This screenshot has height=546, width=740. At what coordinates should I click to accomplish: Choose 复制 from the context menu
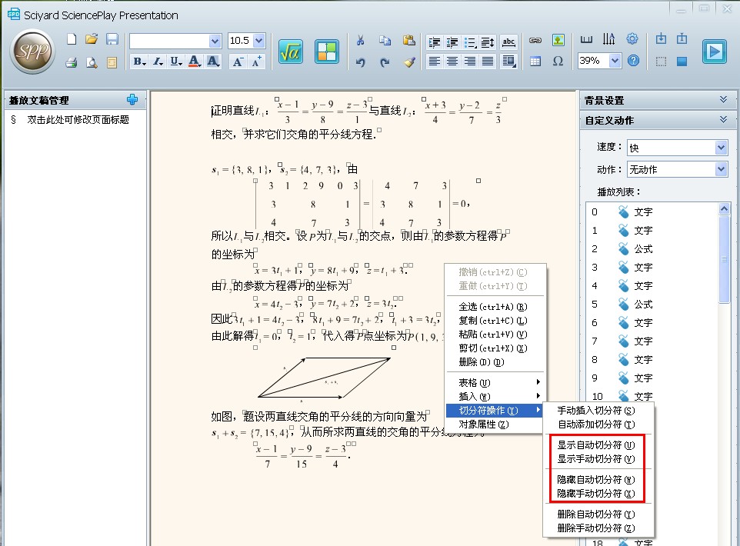point(494,321)
